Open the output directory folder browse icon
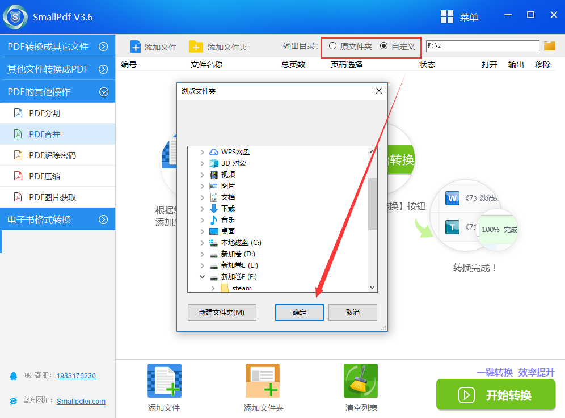Screen dimensions: 565x418 [550, 46]
